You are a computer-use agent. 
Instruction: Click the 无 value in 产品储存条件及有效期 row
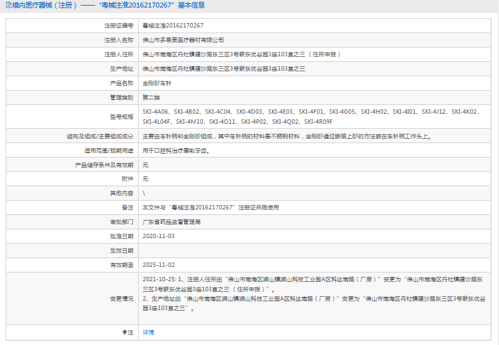click(146, 165)
